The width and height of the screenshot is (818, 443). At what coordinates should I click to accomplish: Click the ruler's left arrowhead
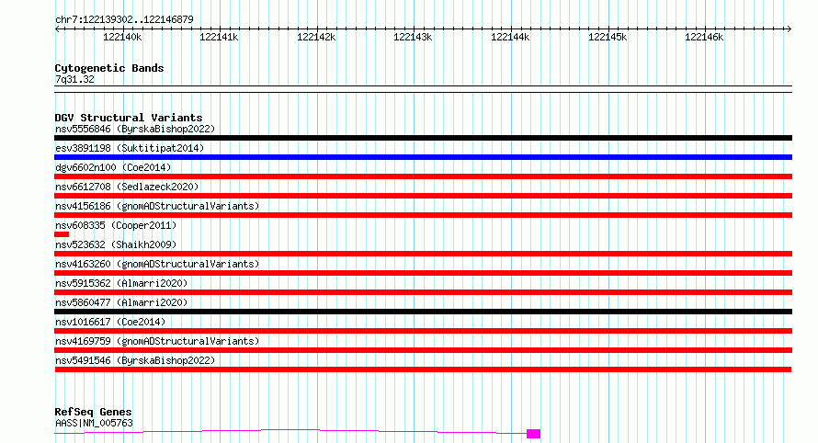pyautogui.click(x=57, y=28)
